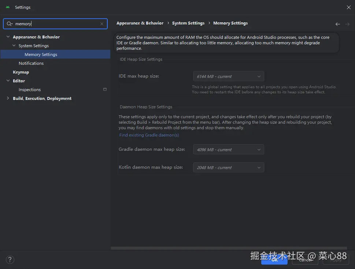Select the System Settings tree item

33,46
